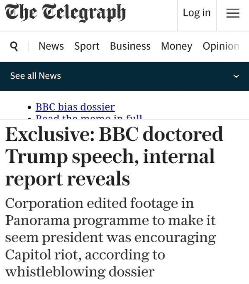
Task: Click the Log in button
Action: coord(197,13)
